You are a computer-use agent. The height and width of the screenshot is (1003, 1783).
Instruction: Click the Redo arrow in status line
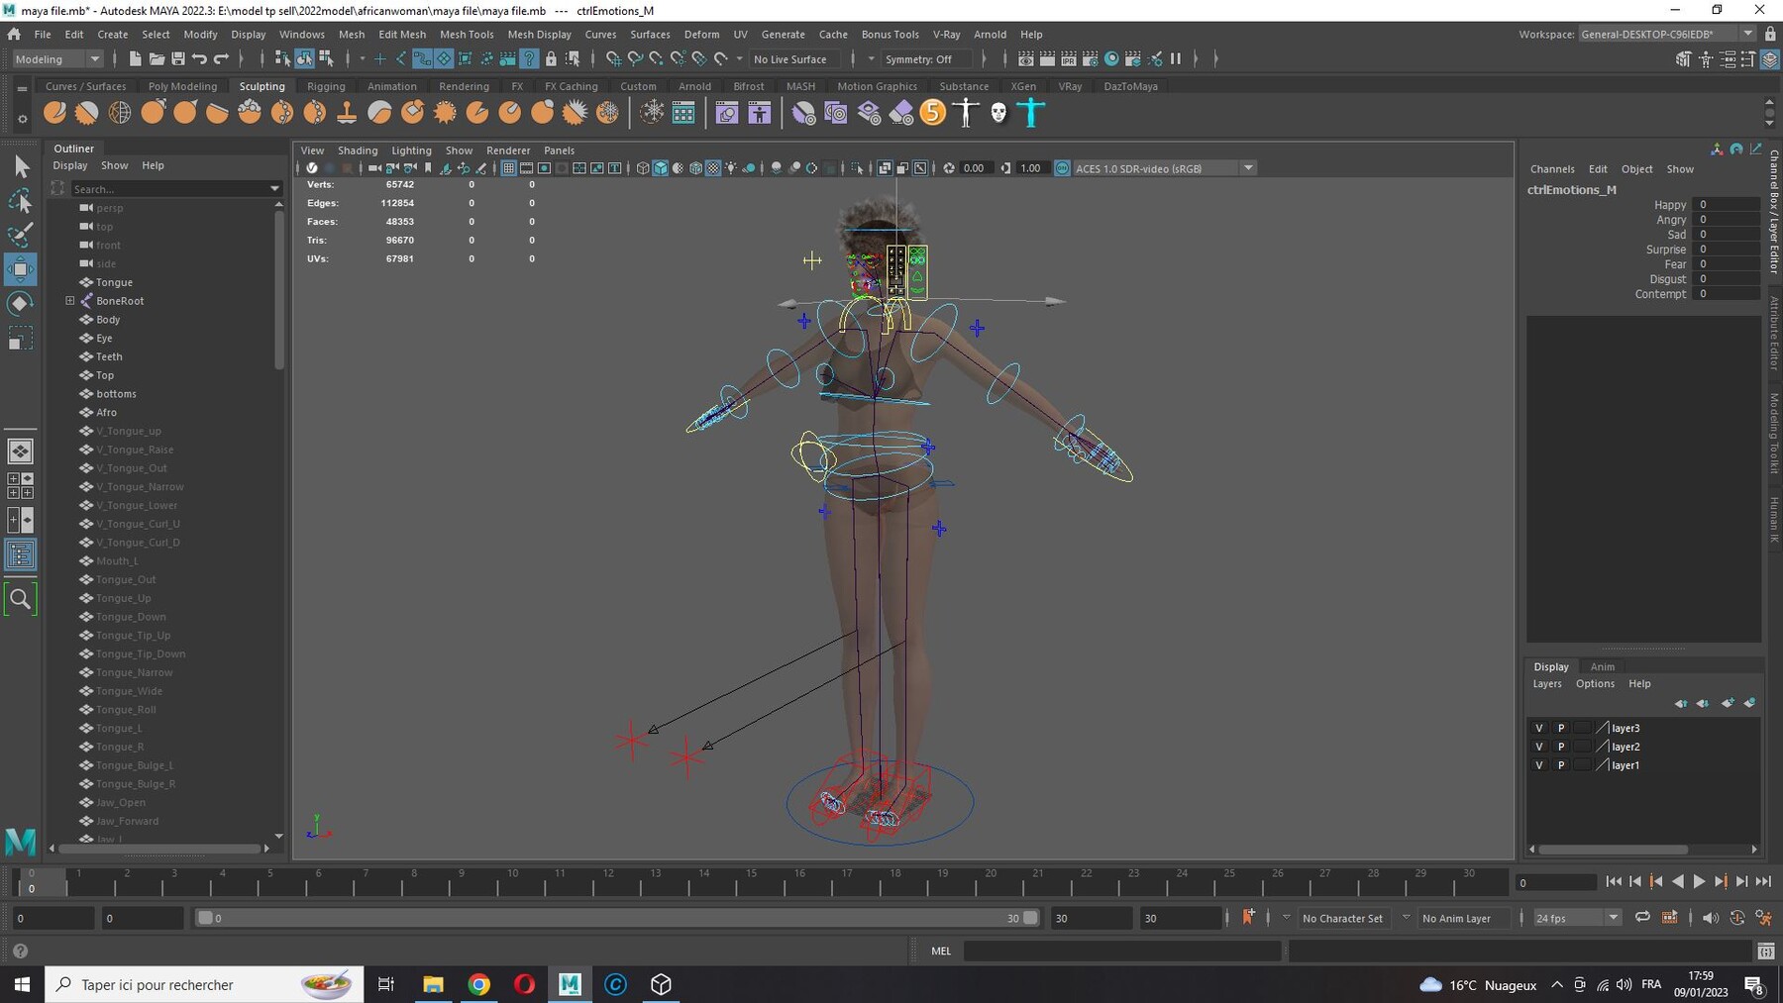222,59
